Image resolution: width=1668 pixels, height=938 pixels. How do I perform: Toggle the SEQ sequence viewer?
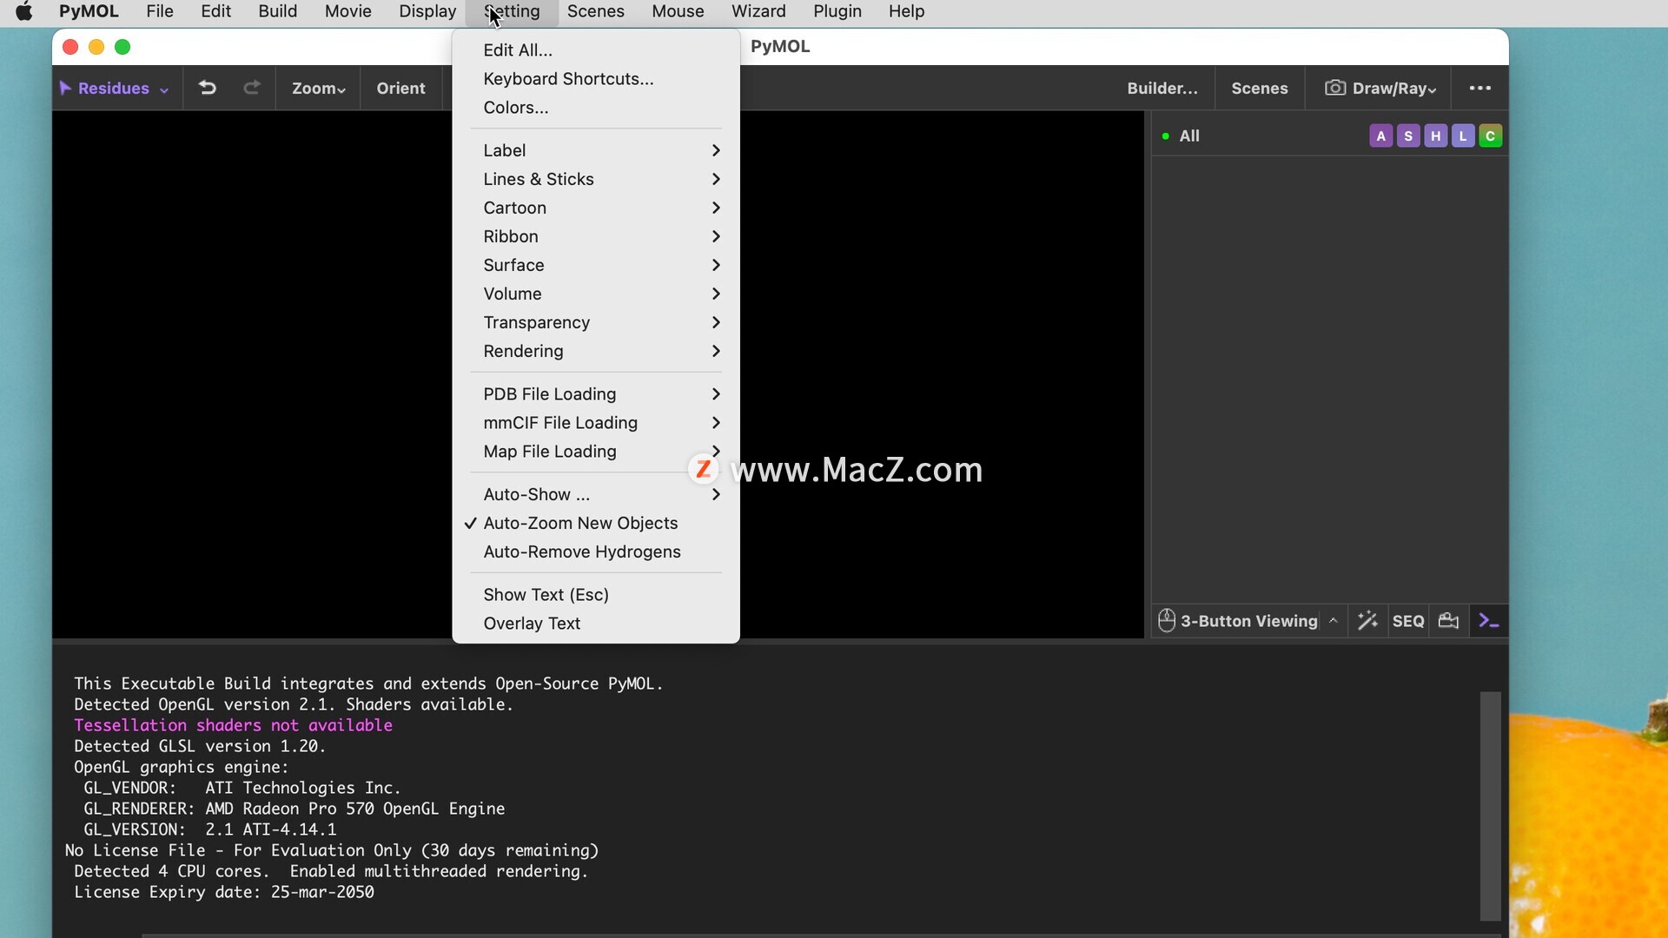click(x=1408, y=621)
